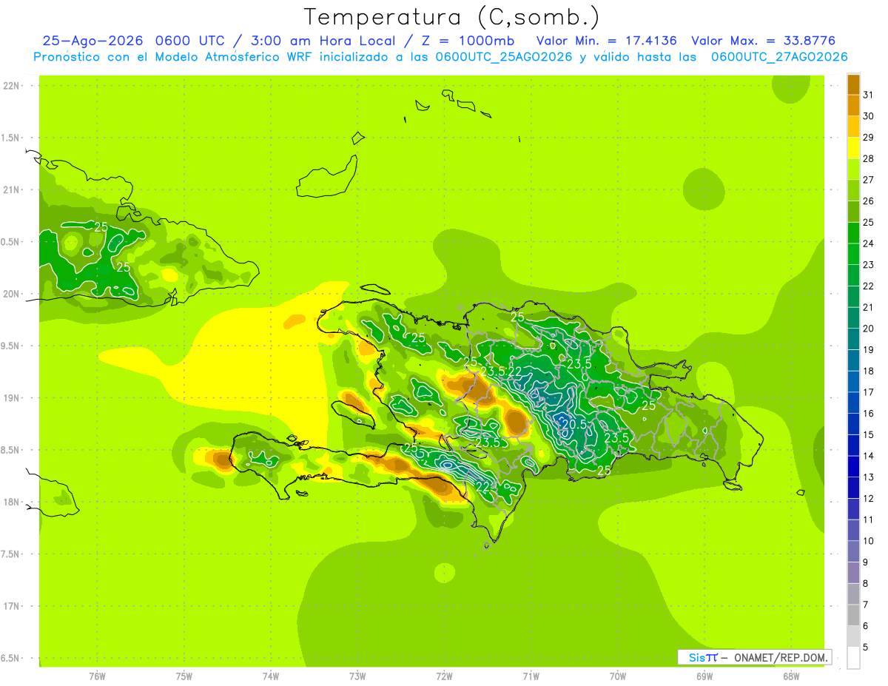Click the '75W' longitude axis label
This screenshot has width=888, height=686.
pos(184,676)
